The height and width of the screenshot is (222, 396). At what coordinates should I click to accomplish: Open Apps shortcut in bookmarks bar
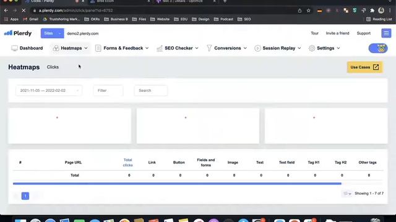[x=11, y=19]
